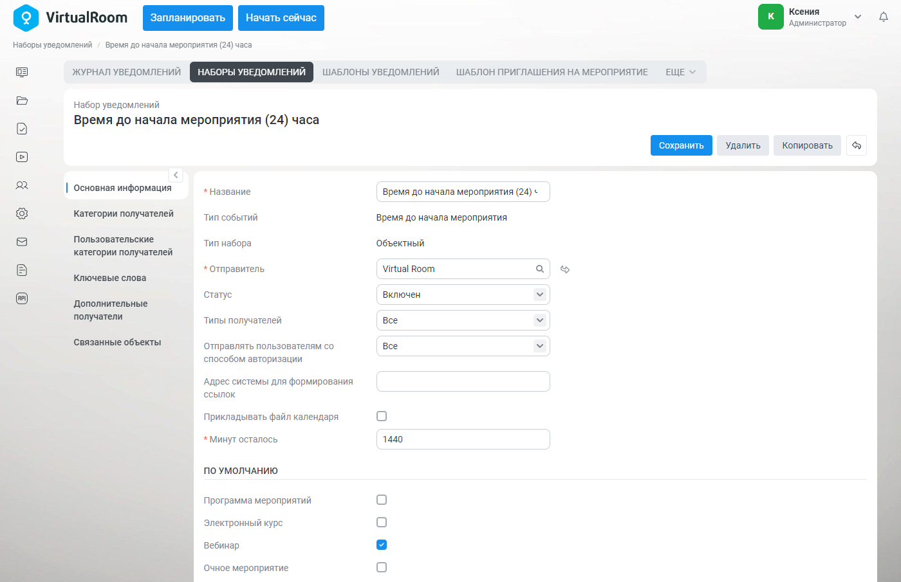Image resolution: width=901 pixels, height=582 pixels.
Task: Click the Адрес системы input field
Action: tap(463, 381)
